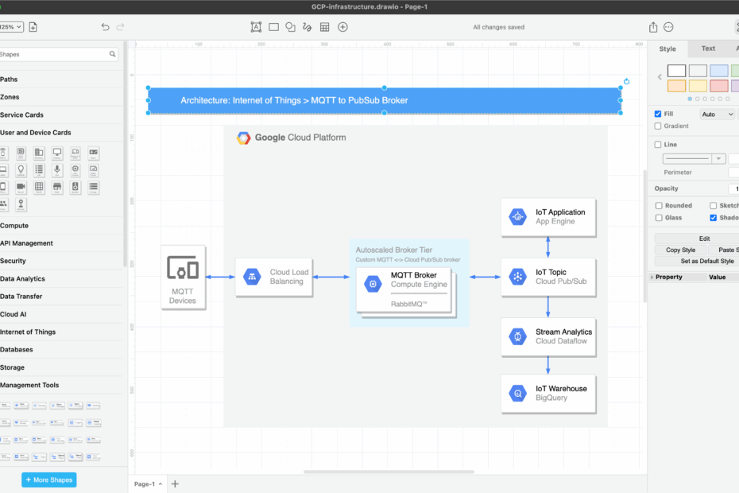
Task: Expand the Management Tools category
Action: point(29,385)
